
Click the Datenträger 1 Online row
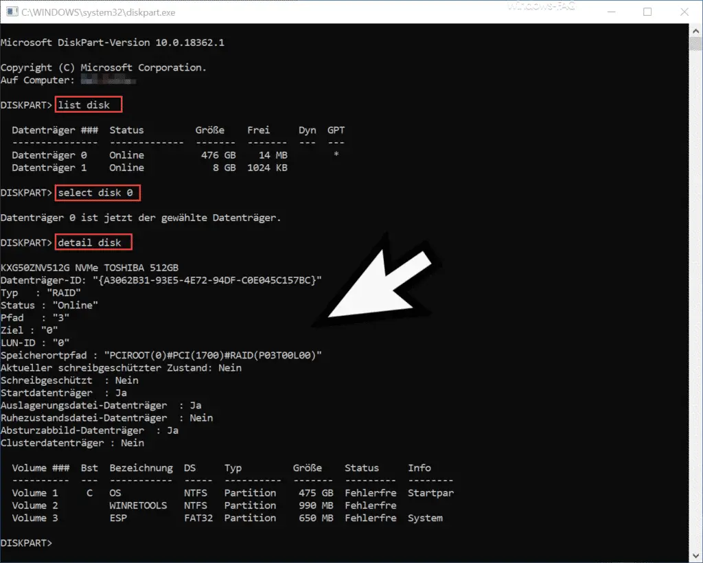150,168
